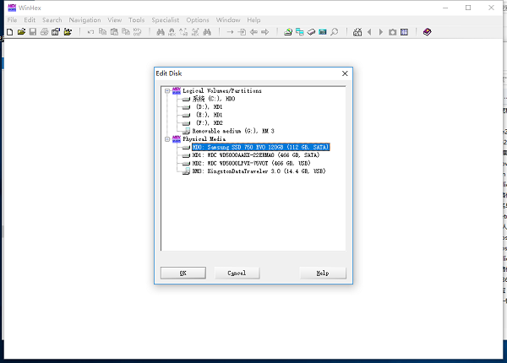This screenshot has height=363, width=507.
Task: Select the (C:), HD0 volume
Action: [214, 99]
